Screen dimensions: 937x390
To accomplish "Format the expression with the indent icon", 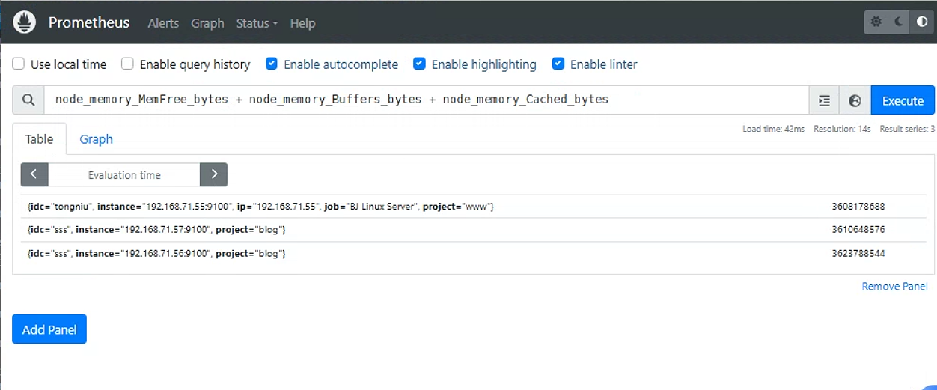I will (x=824, y=100).
